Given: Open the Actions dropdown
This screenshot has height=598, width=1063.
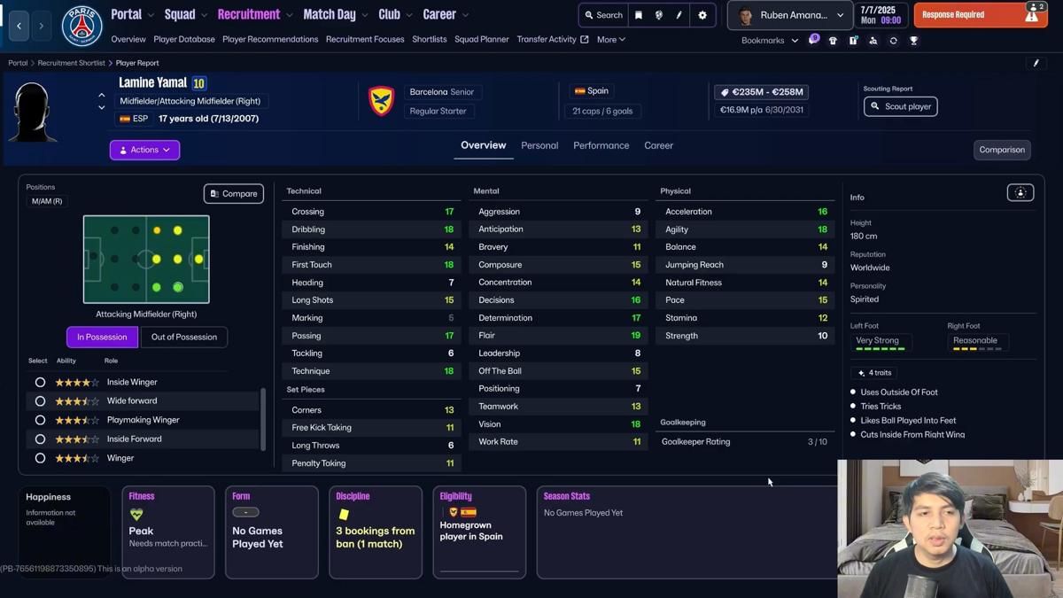Looking at the screenshot, I should (144, 149).
